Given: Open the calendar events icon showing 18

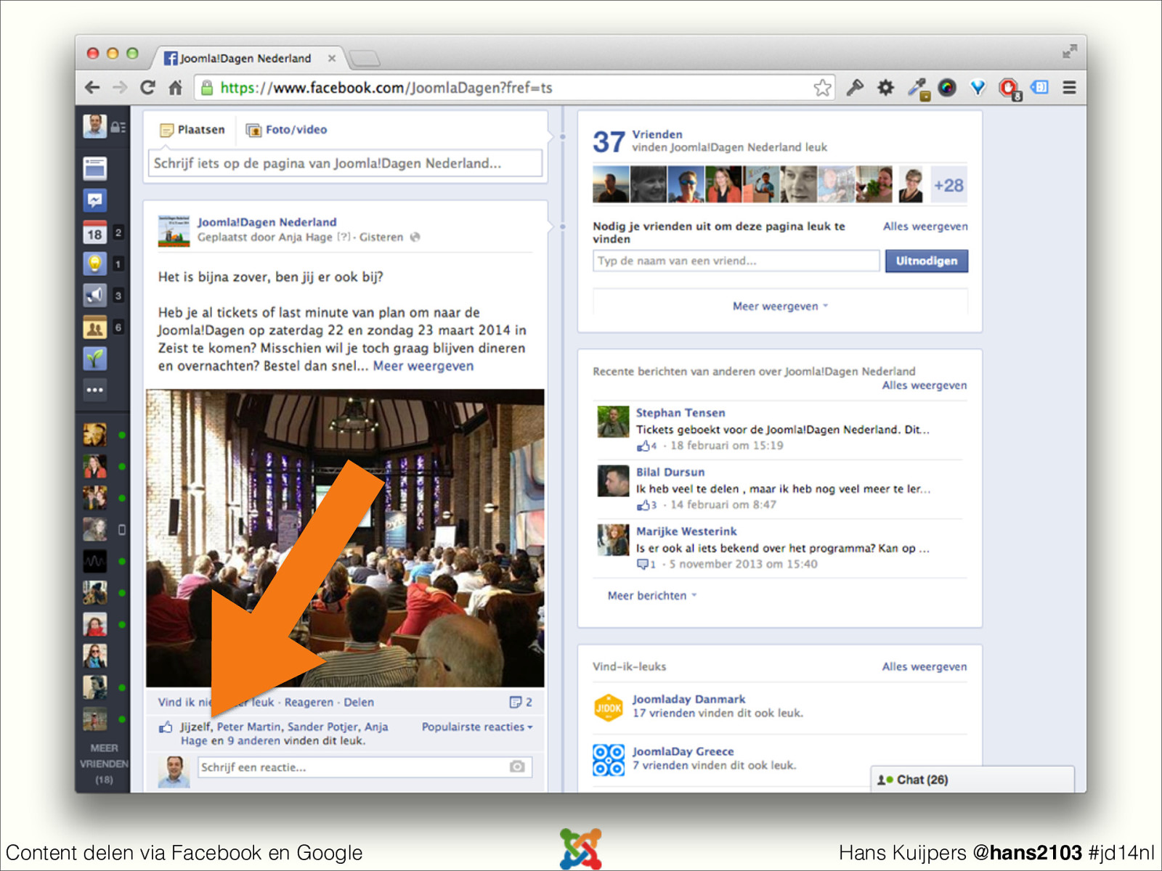Looking at the screenshot, I should pos(94,232).
